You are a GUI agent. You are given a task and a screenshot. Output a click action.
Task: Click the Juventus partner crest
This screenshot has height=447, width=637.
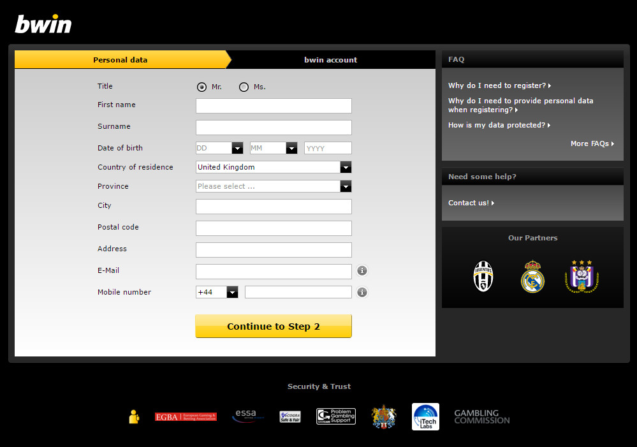coord(483,276)
